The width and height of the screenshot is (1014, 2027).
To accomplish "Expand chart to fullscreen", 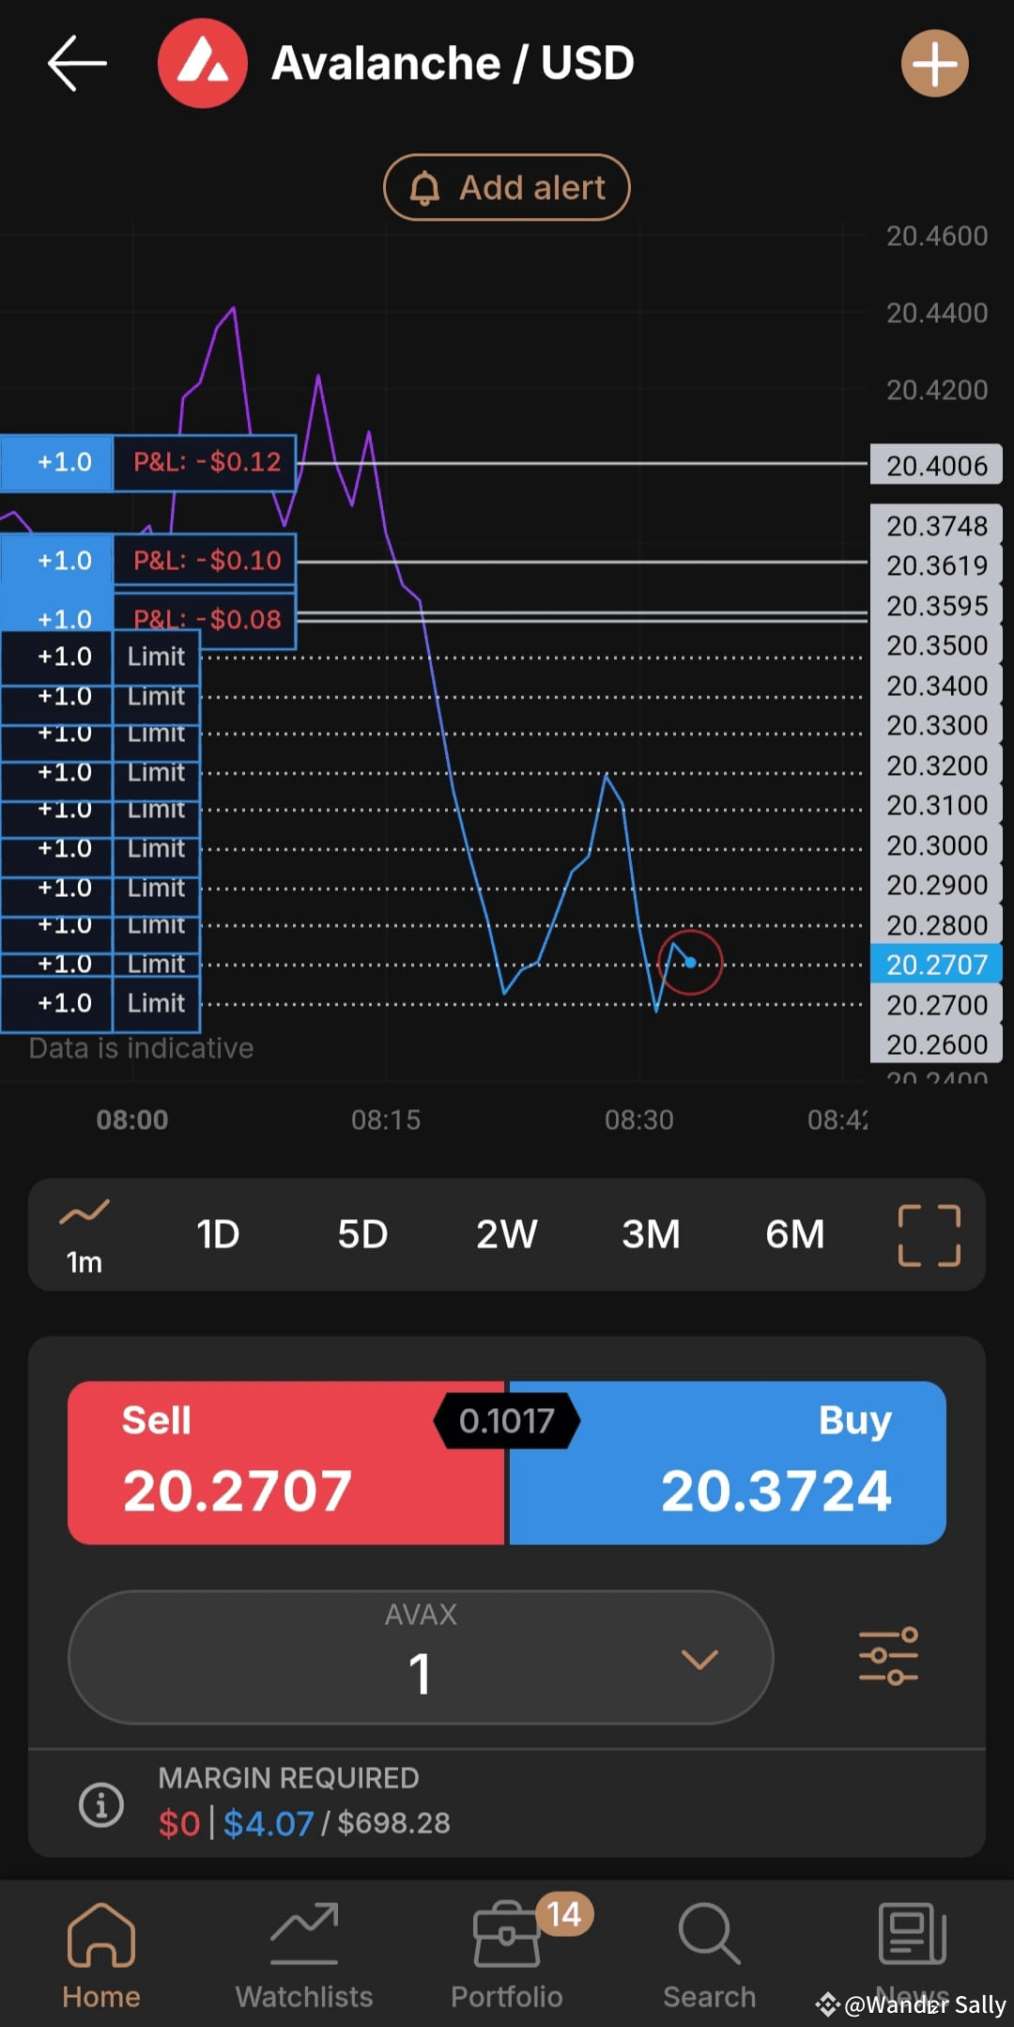I will [929, 1235].
